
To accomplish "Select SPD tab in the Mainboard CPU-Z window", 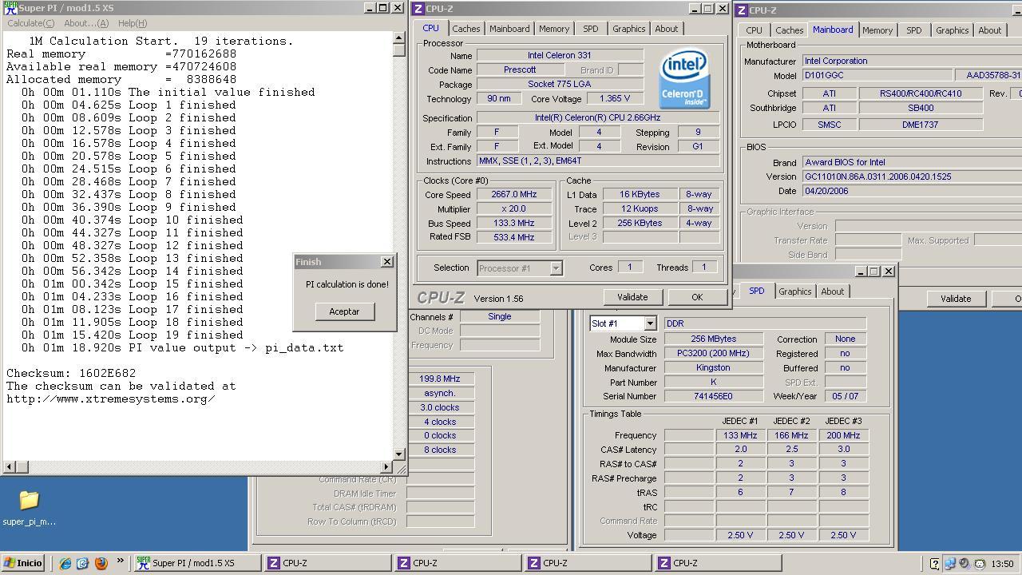I will point(913,30).
